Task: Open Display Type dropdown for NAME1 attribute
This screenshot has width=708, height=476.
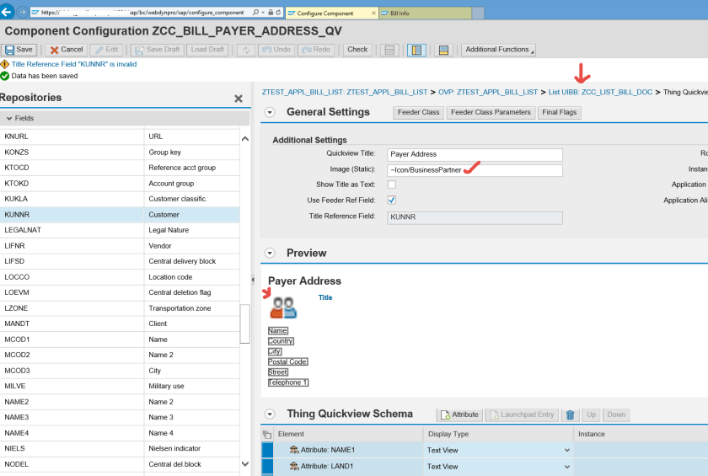Action: point(566,450)
